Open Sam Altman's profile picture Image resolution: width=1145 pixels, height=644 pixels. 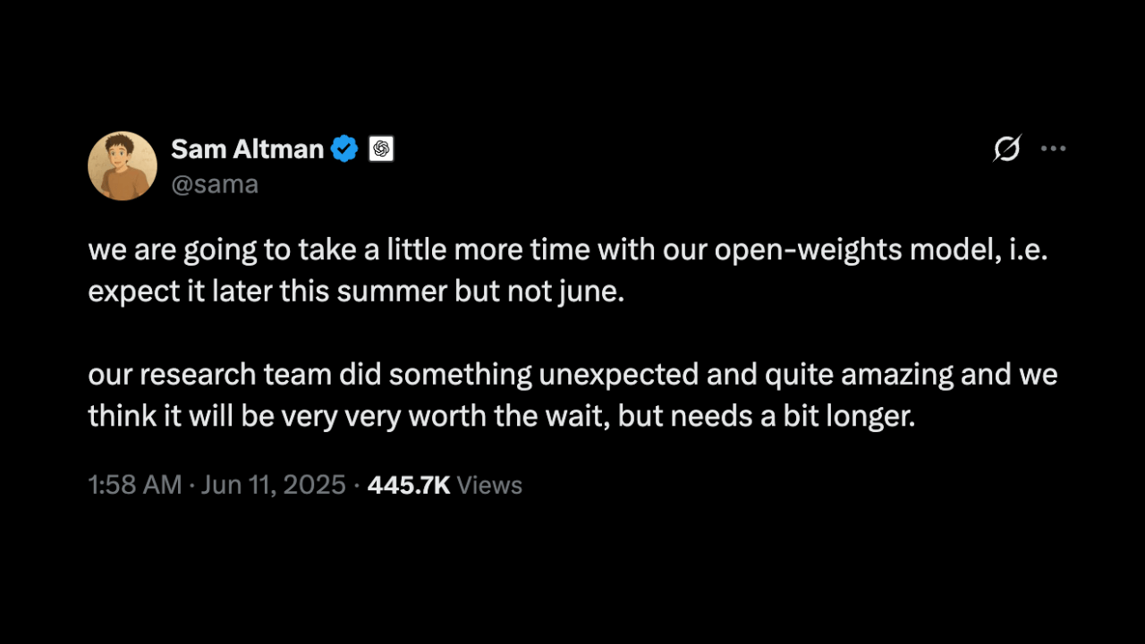[123, 165]
